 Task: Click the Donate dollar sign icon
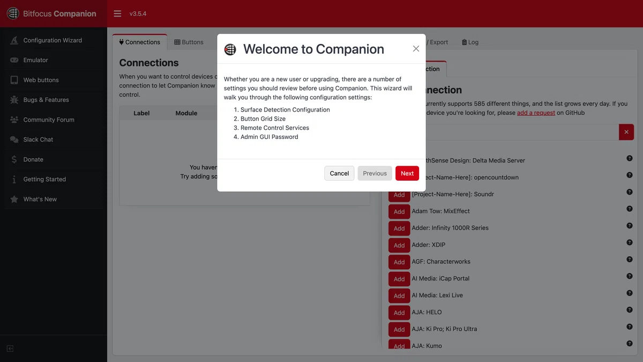(14, 159)
